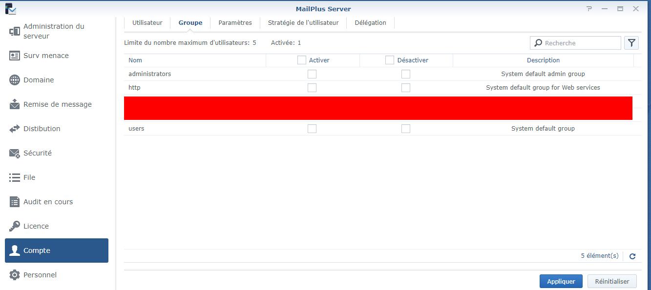Minimize the MailPlus Server window
Viewport: 651px width, 290px height.
605,9
